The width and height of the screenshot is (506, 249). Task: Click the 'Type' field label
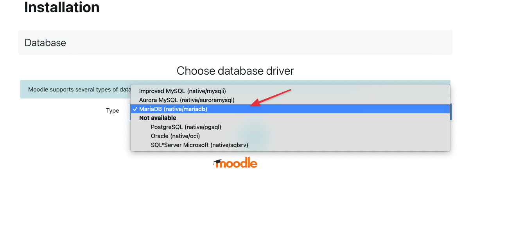(x=113, y=111)
